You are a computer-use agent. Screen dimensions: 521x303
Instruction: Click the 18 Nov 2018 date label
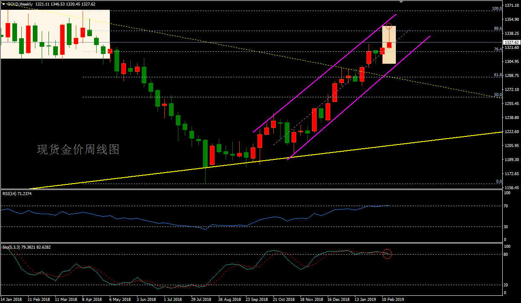[x=311, y=299]
